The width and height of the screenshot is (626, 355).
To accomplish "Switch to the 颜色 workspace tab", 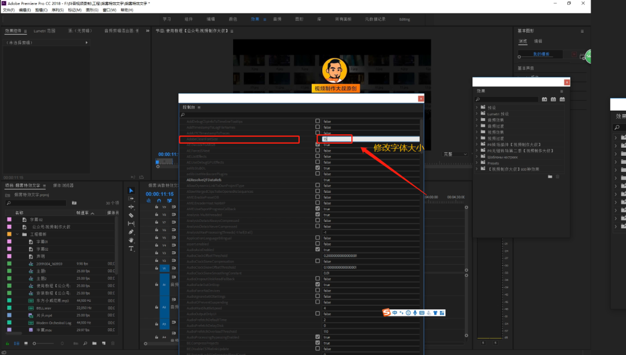I will [x=233, y=19].
